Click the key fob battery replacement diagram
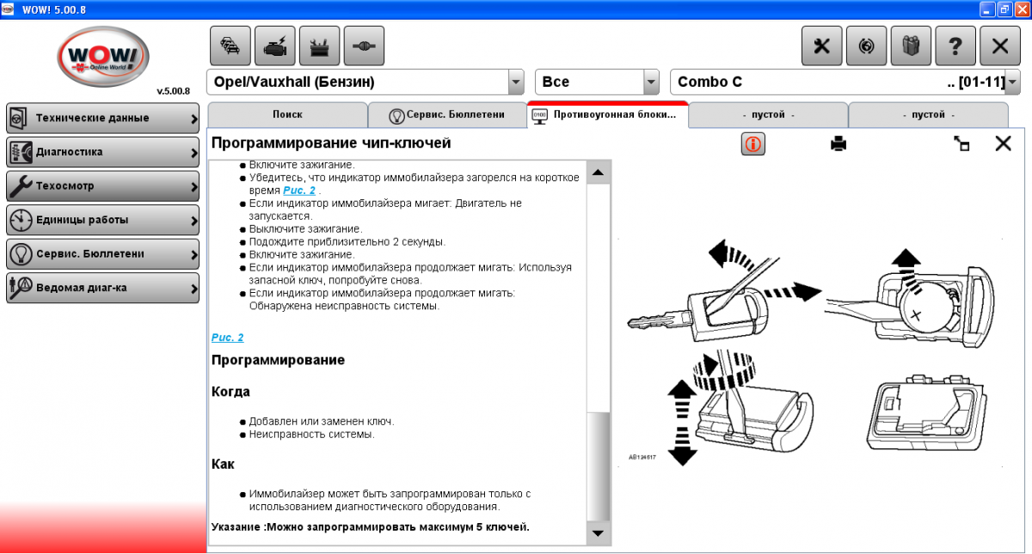Image resolution: width=1032 pixels, height=554 pixels. point(810,352)
